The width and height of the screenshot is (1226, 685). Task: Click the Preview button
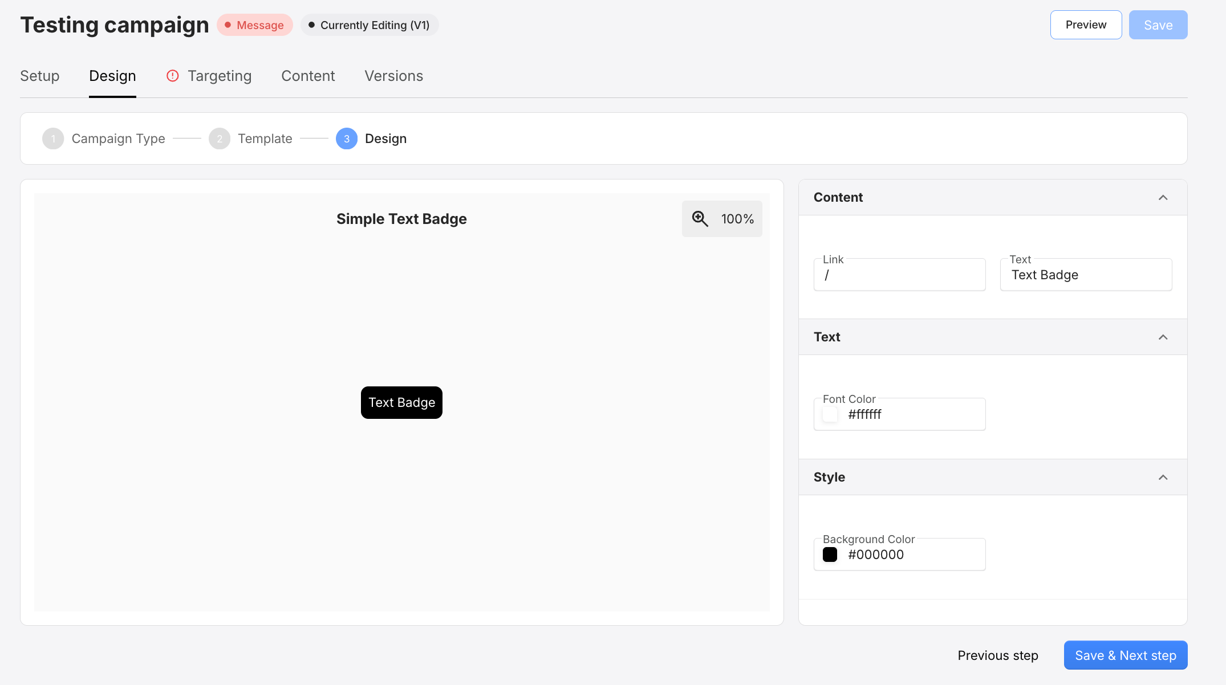[1085, 25]
